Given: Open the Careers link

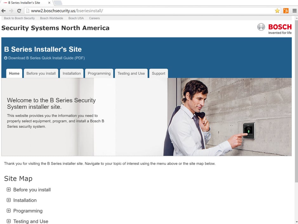Looking at the screenshot, I should (x=94, y=18).
